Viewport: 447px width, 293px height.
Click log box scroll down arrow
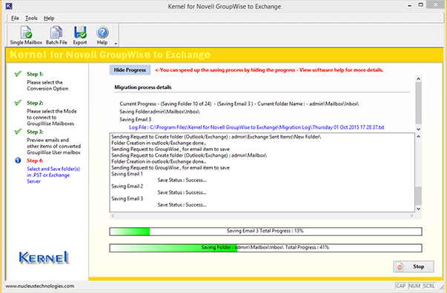pyautogui.click(x=418, y=209)
